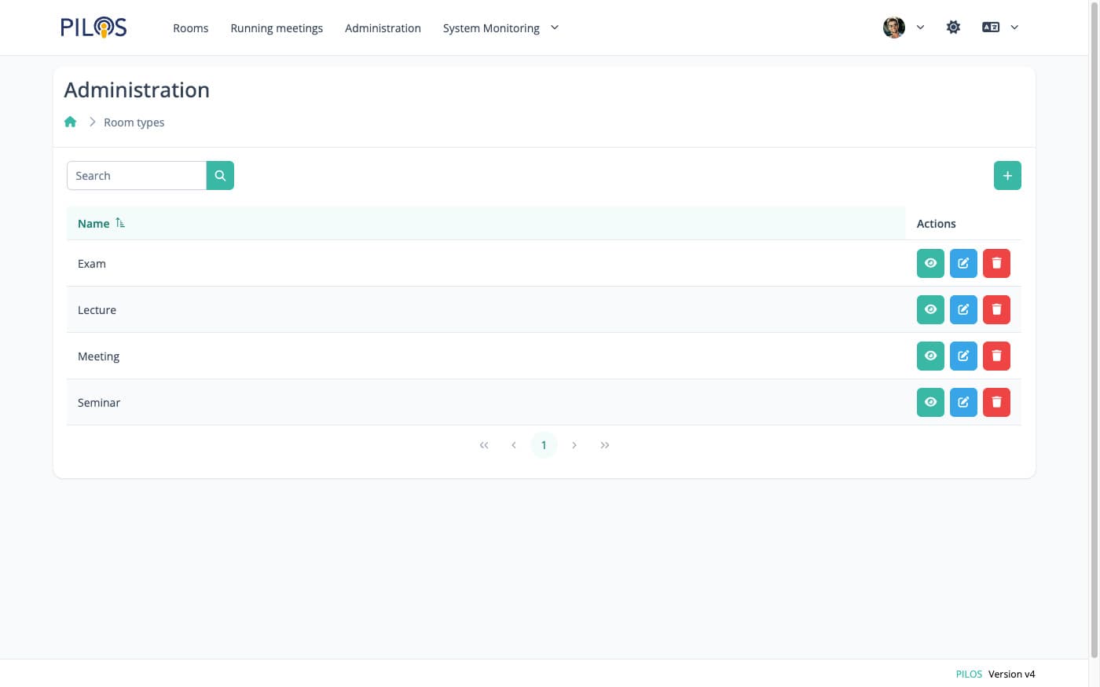View the Lecture room type details
This screenshot has height=687, width=1100.
pos(930,310)
